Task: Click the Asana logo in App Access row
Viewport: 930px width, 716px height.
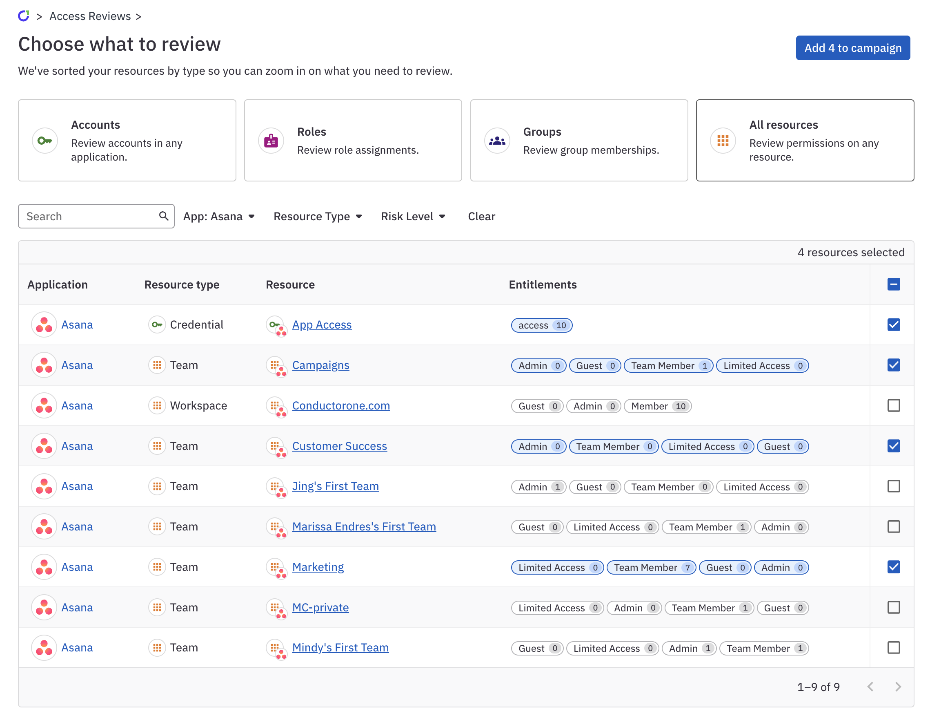Action: (44, 325)
